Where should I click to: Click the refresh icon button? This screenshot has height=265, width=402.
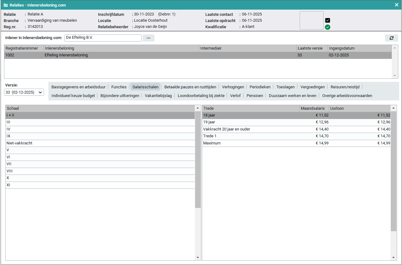click(x=391, y=38)
